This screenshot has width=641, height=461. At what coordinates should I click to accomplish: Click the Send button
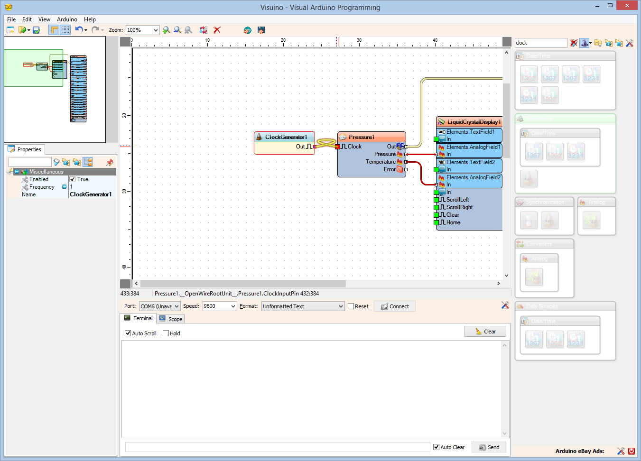click(x=489, y=447)
